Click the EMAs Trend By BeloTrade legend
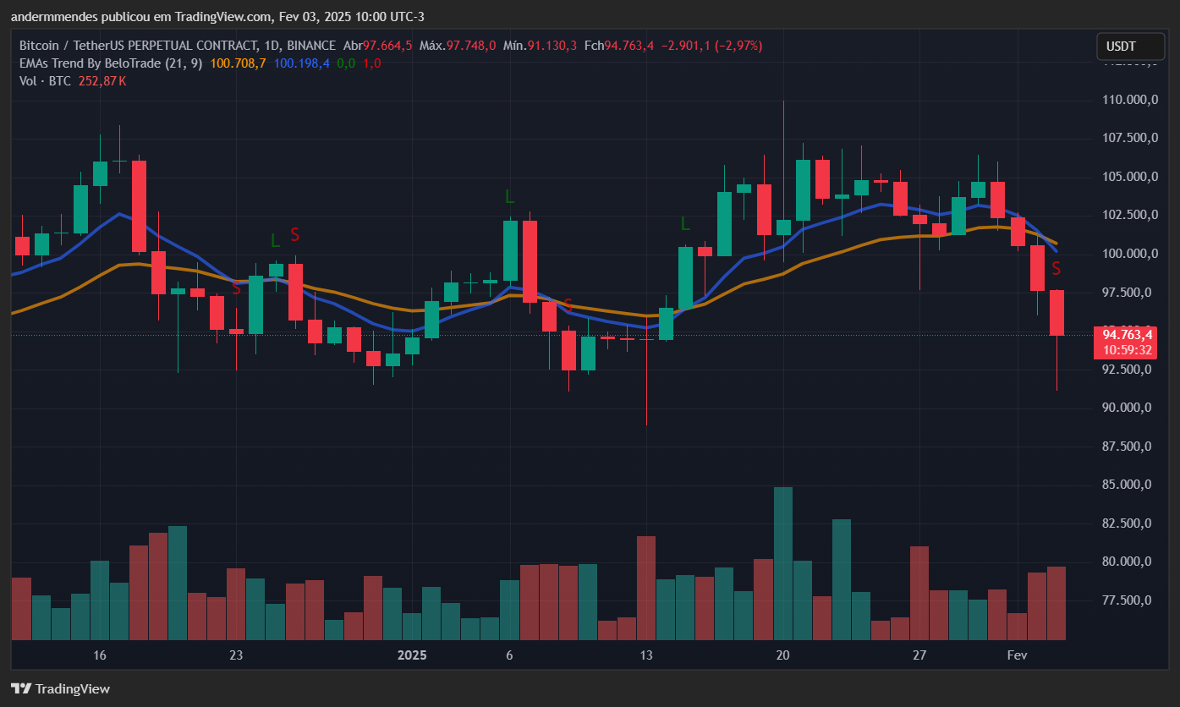 click(x=110, y=63)
